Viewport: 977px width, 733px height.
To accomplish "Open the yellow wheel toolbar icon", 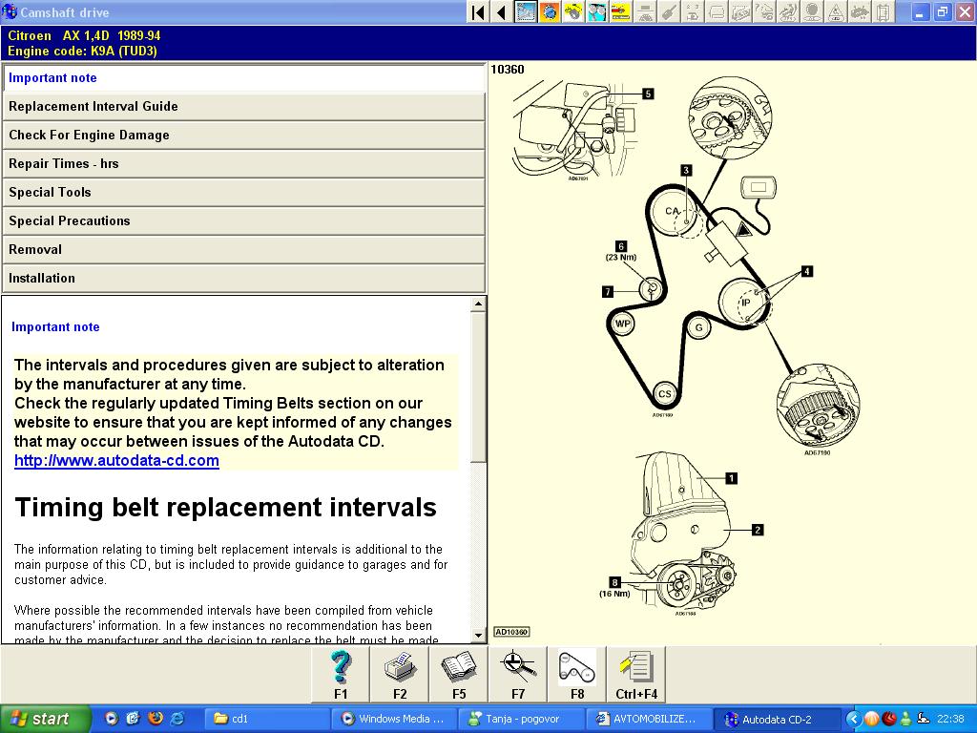I will (x=573, y=11).
